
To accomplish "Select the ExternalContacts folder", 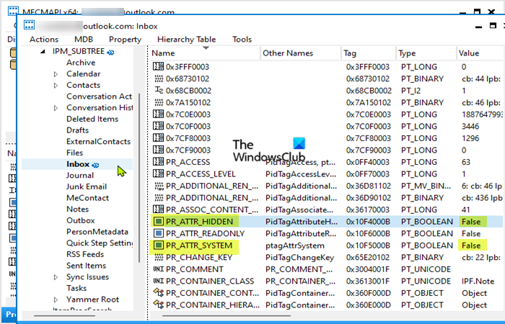I will pos(99,141).
